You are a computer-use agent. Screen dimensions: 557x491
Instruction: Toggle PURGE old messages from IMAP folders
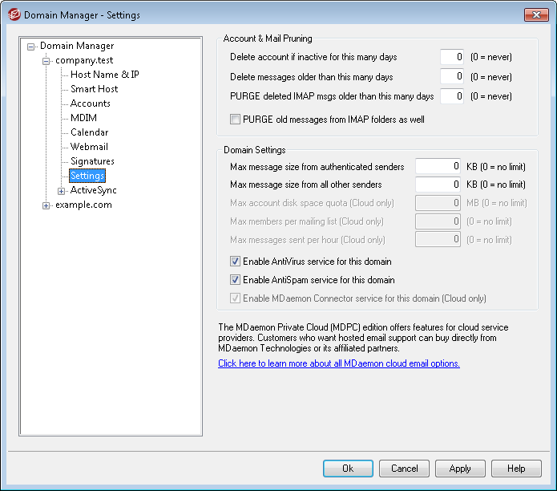235,120
